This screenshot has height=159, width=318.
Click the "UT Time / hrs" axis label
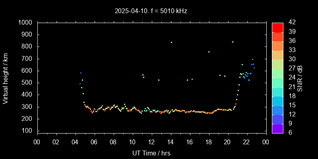[x=151, y=153]
